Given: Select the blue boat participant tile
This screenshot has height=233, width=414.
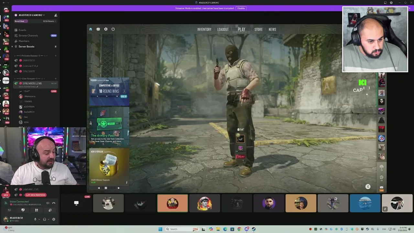Looking at the screenshot, I should [365, 203].
